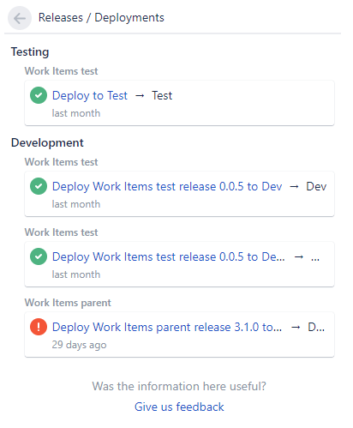The height and width of the screenshot is (428, 353).
Task: Click the green success icon for Deploy to Test
Action: tap(39, 95)
